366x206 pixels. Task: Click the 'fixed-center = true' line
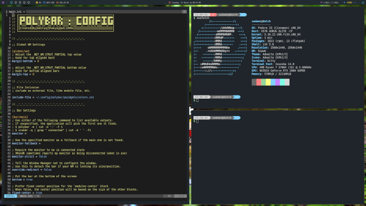(27, 192)
